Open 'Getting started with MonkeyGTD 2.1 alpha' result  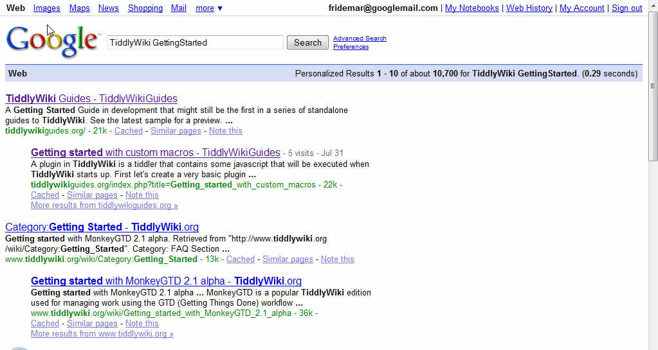point(166,281)
